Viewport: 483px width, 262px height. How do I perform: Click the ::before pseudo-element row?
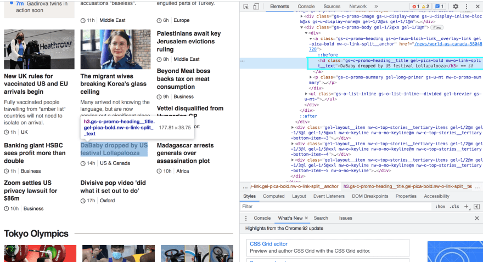tap(328, 55)
